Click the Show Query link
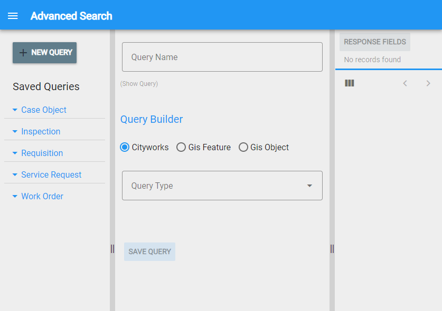442x311 pixels. tap(139, 84)
